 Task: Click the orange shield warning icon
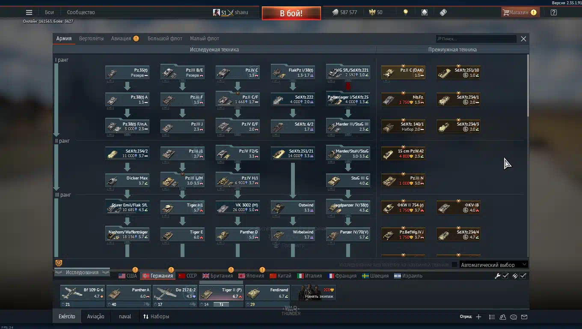click(59, 263)
